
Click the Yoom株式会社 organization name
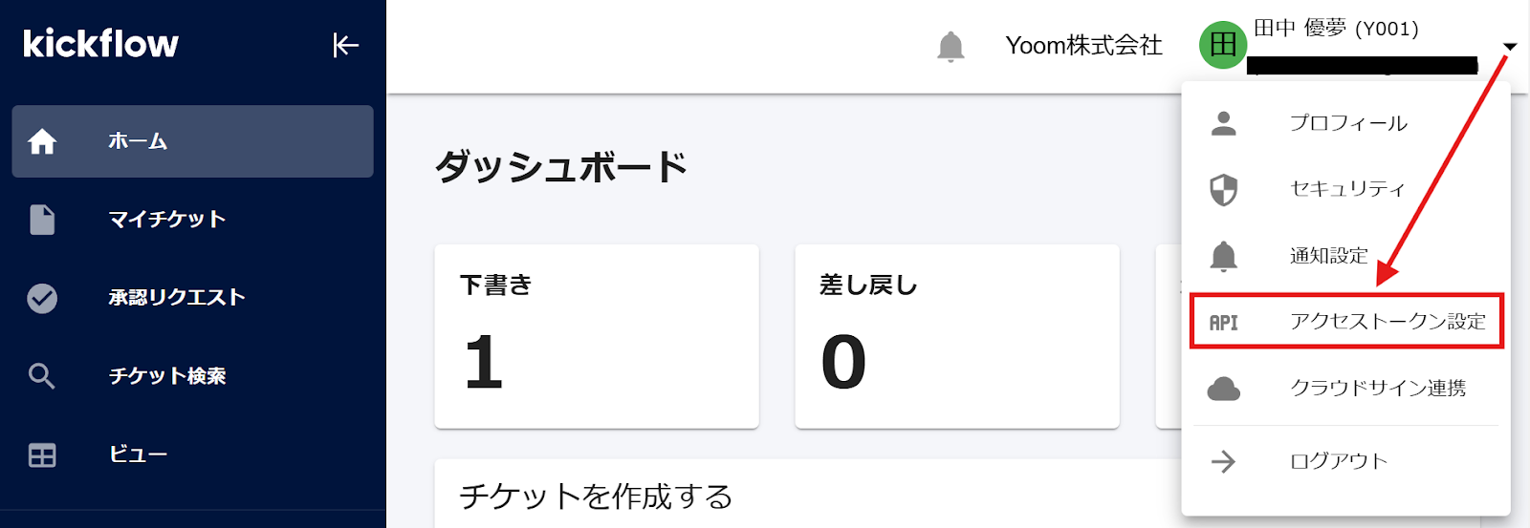click(1083, 46)
